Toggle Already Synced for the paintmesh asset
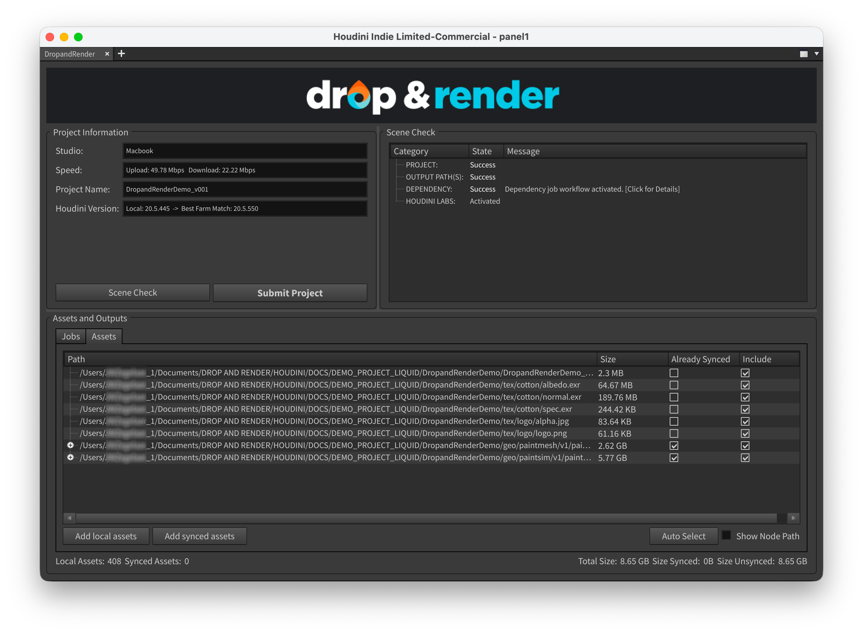Screen dimensions: 863x634 click(674, 445)
